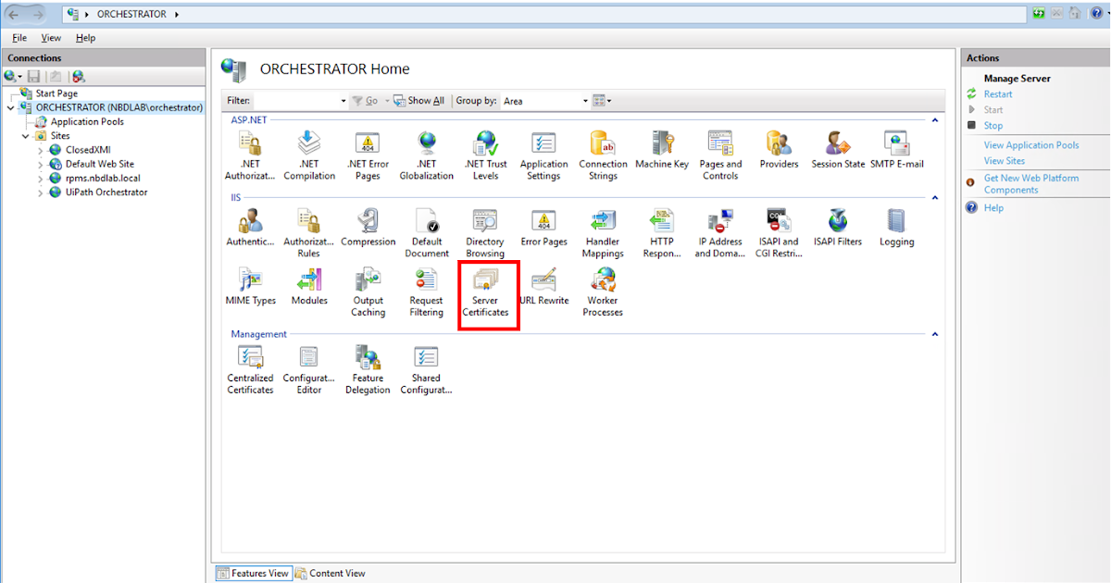Open the Help menu

pyautogui.click(x=85, y=38)
